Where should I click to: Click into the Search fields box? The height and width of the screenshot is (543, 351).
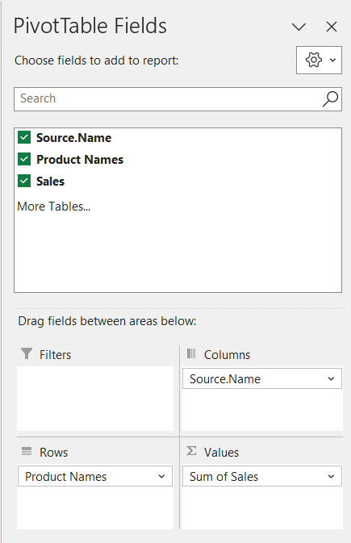[x=168, y=99]
